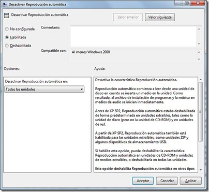Click the help paragraph starting 'A partir de XP SP2'
Image resolution: width=209 pixels, height=192 pixels.
pos(142,138)
